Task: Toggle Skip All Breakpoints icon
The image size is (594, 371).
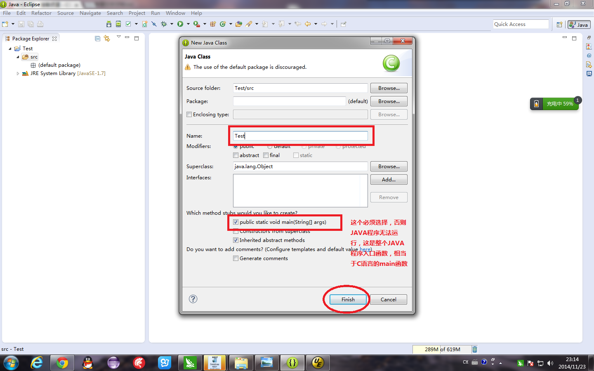Action: pyautogui.click(x=154, y=24)
